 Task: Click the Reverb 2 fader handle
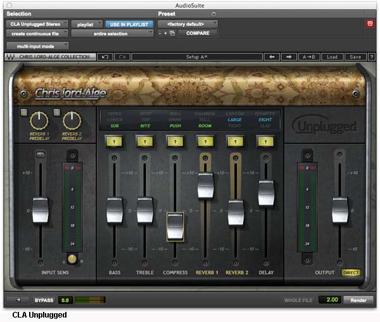(x=236, y=213)
